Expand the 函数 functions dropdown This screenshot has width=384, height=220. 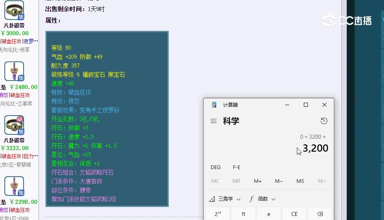(262, 199)
